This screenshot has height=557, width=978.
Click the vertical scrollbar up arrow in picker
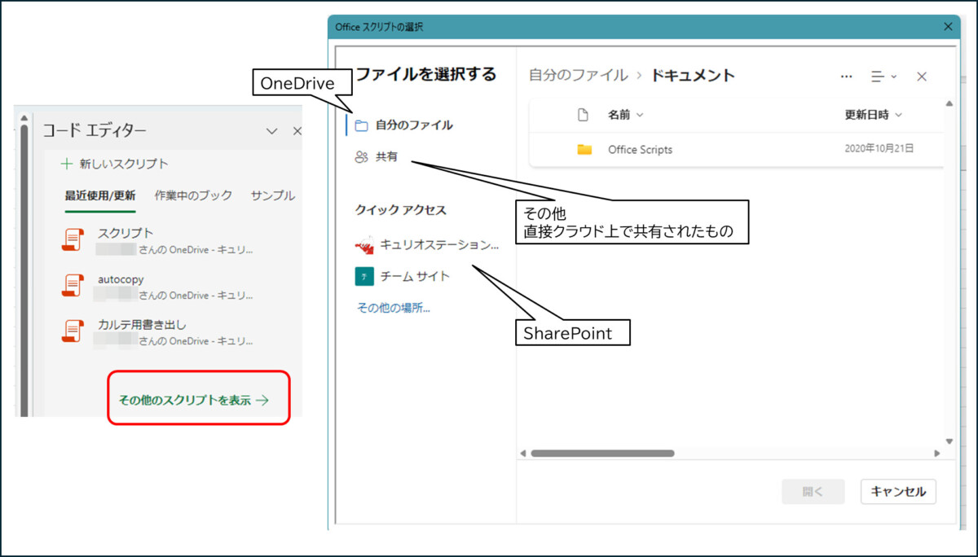tap(949, 103)
